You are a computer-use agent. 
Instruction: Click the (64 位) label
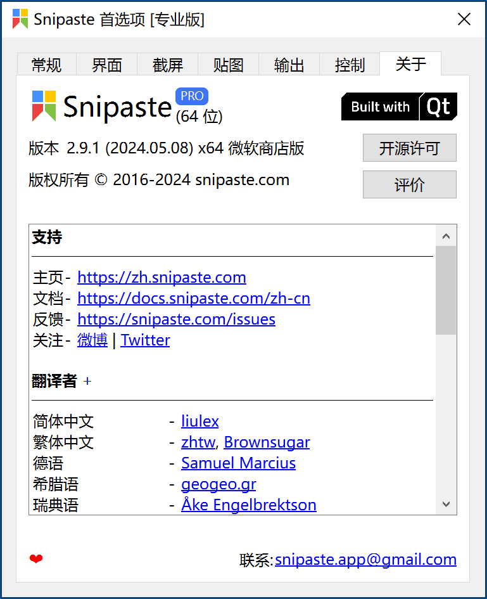coord(199,117)
